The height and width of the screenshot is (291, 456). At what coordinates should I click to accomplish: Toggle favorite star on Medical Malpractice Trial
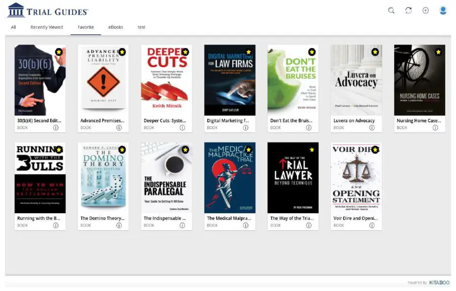coord(249,150)
